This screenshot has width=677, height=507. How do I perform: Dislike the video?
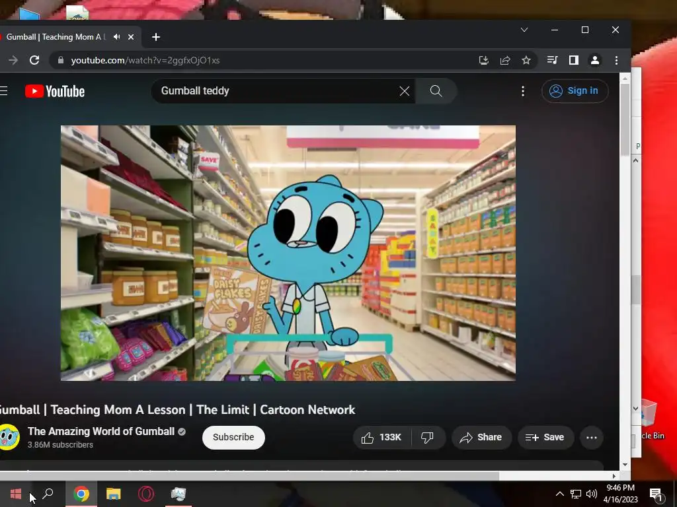tap(428, 438)
